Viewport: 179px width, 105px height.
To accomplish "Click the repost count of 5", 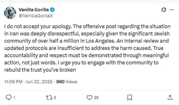I will [x=55, y=98].
